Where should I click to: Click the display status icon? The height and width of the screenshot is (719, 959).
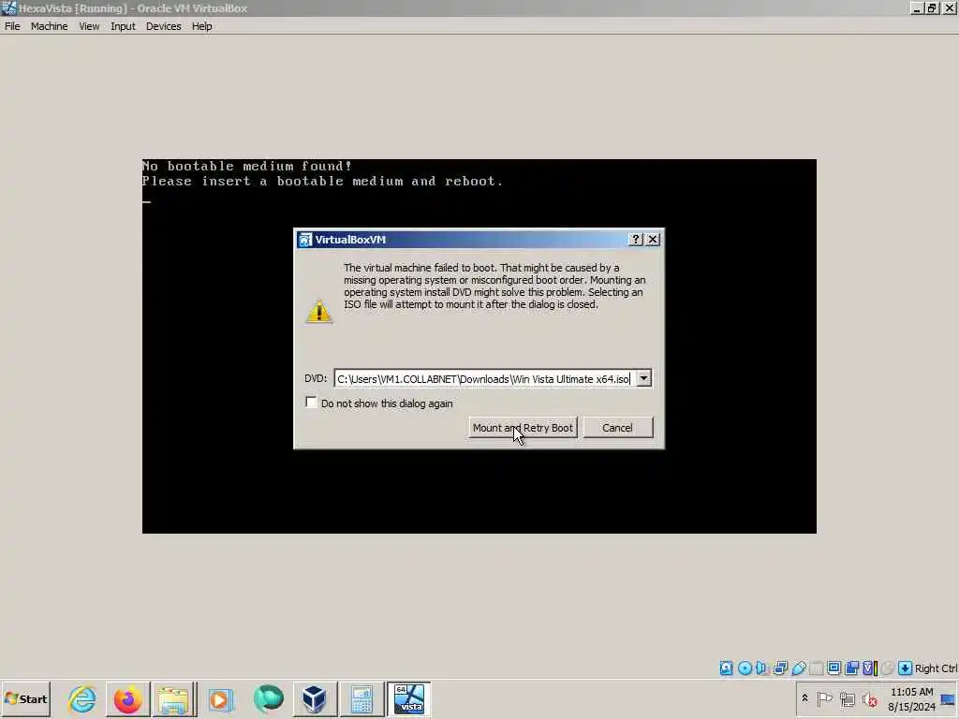[x=834, y=668]
